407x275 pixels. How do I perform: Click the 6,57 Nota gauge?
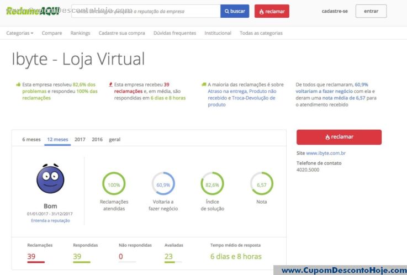(x=262, y=183)
